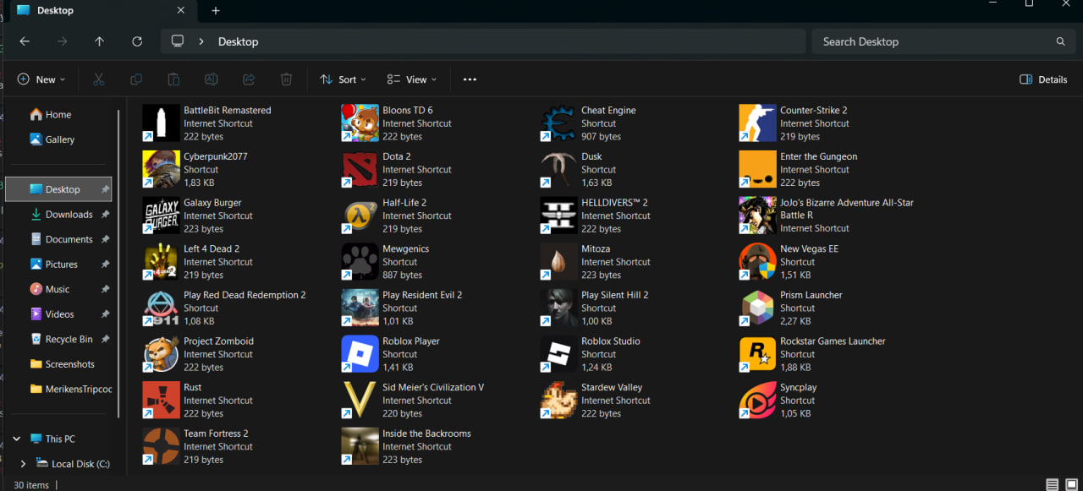Expand the address bar path chevron
The image size is (1083, 491).
(x=201, y=41)
